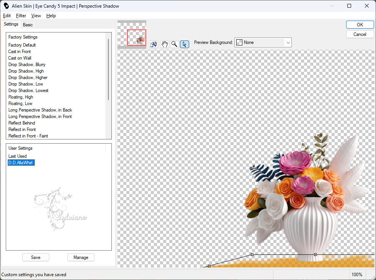Open the View menu
This screenshot has height=280, width=376.
point(36,16)
